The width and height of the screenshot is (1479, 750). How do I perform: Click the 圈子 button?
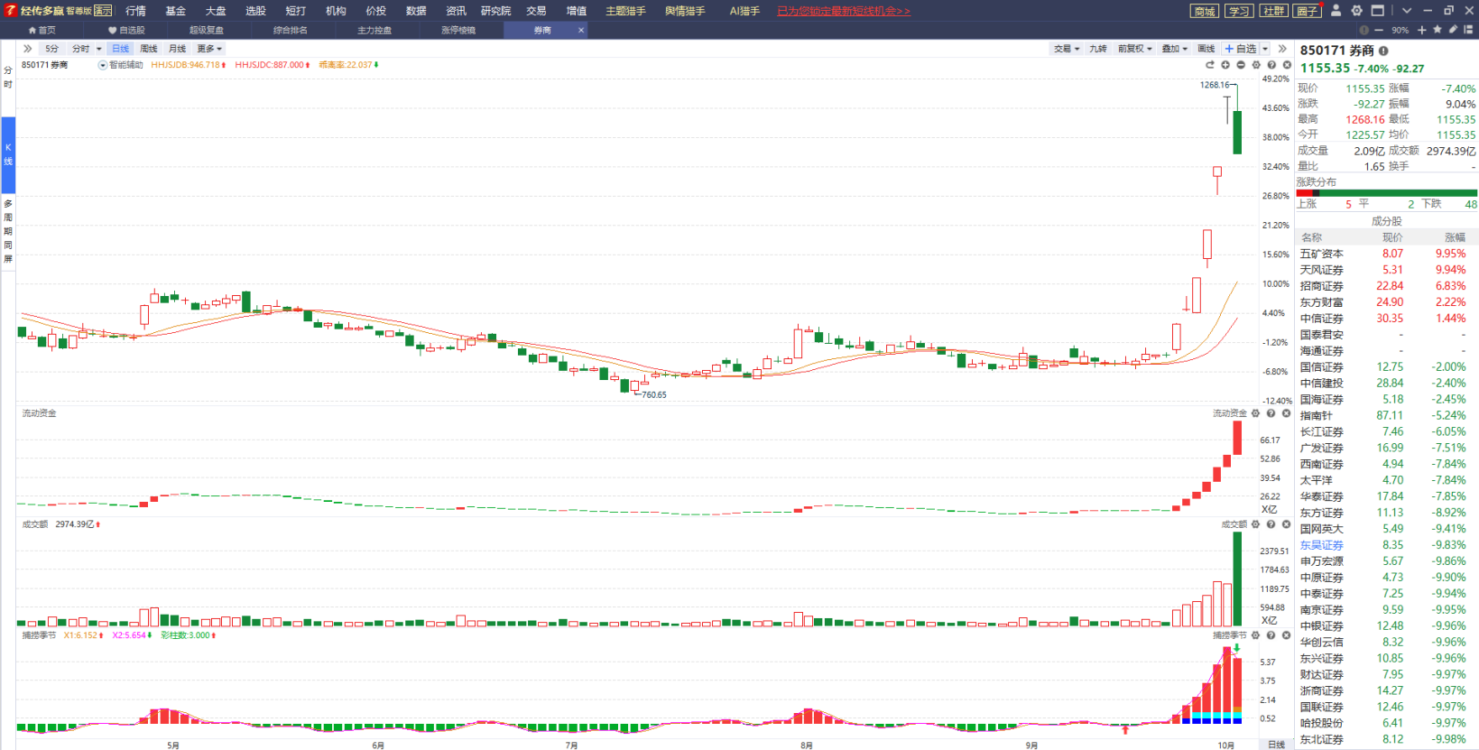pyautogui.click(x=1308, y=11)
